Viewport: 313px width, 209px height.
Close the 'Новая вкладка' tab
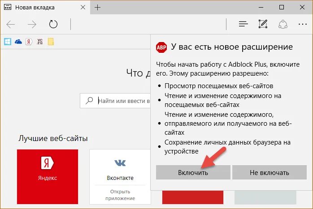[x=83, y=8]
